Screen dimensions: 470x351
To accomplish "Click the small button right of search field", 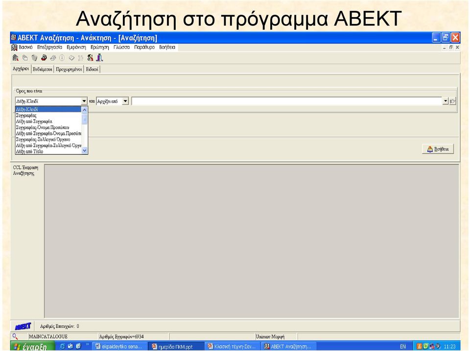I will 452,101.
